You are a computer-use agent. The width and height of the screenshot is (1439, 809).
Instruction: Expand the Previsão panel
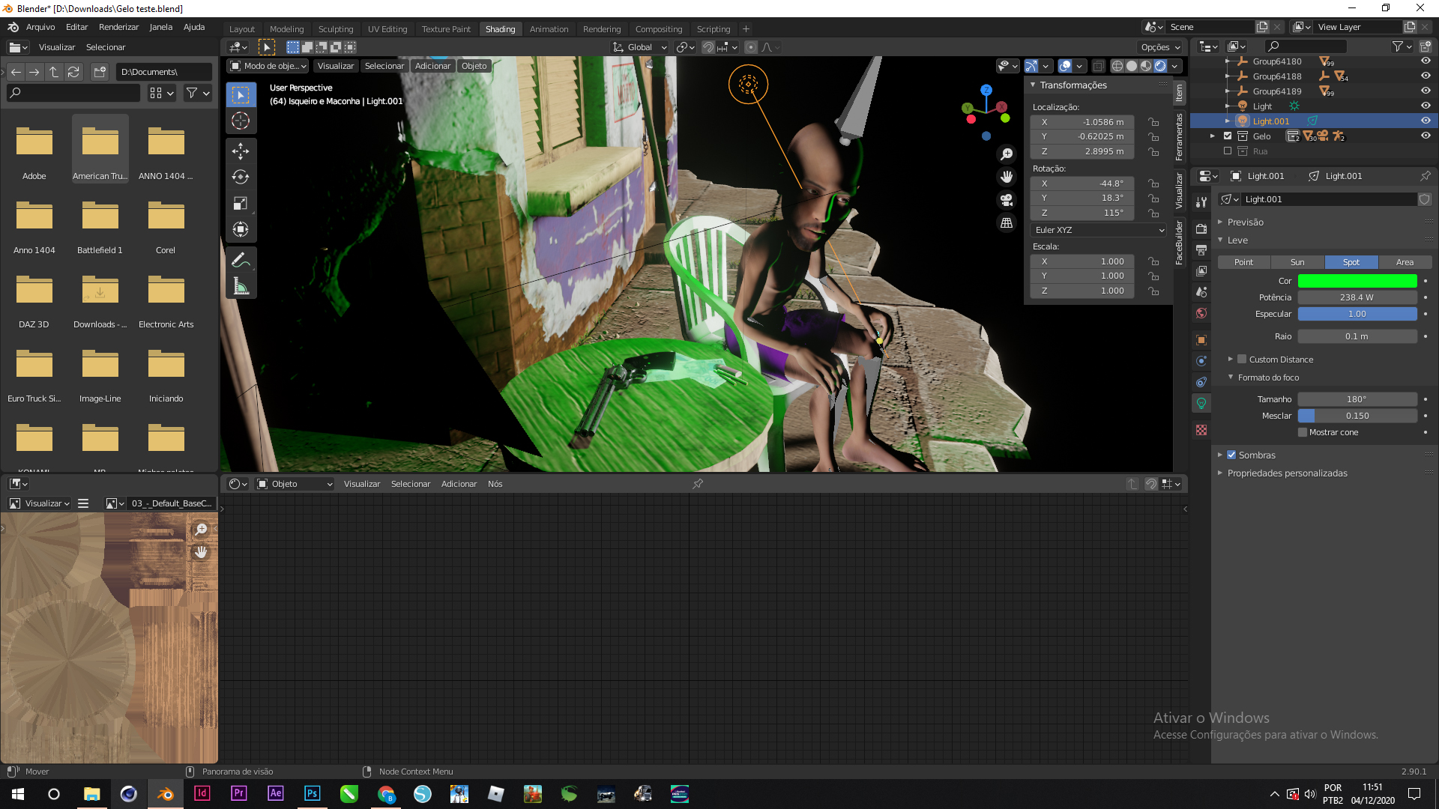pyautogui.click(x=1245, y=222)
